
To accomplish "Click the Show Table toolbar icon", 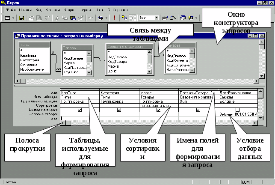I will point(124,18).
